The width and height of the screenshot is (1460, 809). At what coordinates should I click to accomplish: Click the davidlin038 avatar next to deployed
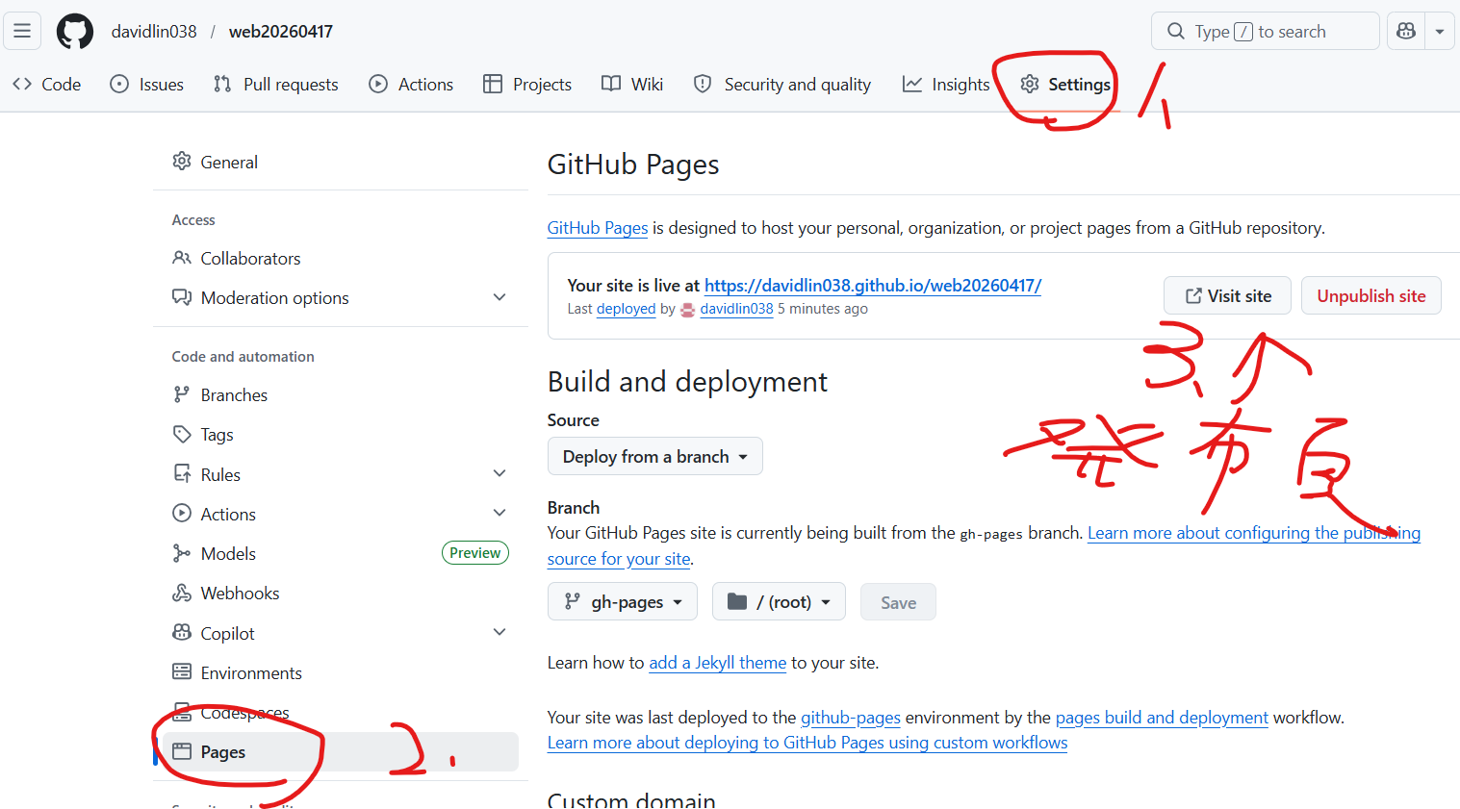687,310
